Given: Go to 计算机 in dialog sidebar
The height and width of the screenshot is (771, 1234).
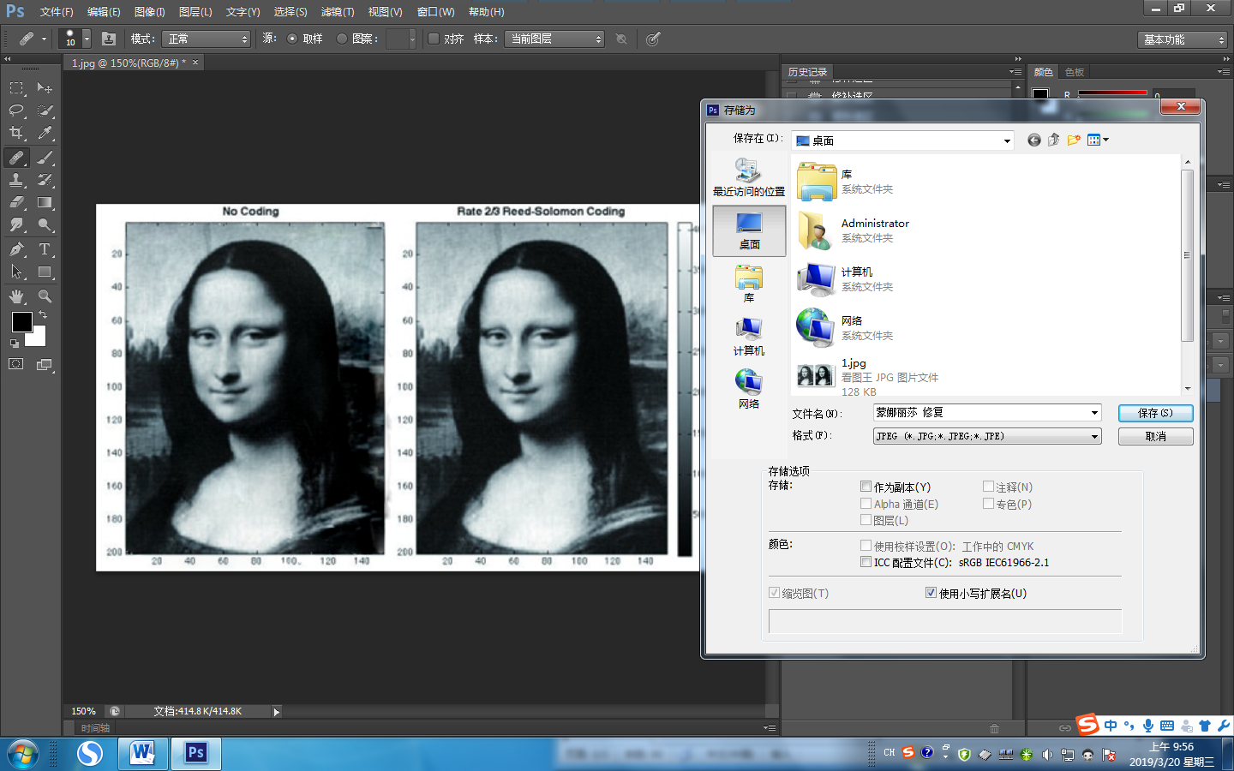Looking at the screenshot, I should [749, 336].
